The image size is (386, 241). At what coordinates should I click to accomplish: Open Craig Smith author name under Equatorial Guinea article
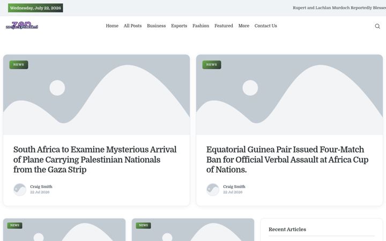point(234,187)
